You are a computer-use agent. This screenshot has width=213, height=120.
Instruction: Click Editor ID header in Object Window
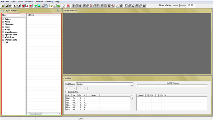(44, 15)
